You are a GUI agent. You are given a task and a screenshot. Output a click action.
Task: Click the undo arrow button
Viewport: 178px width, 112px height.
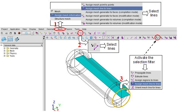pos(26,33)
